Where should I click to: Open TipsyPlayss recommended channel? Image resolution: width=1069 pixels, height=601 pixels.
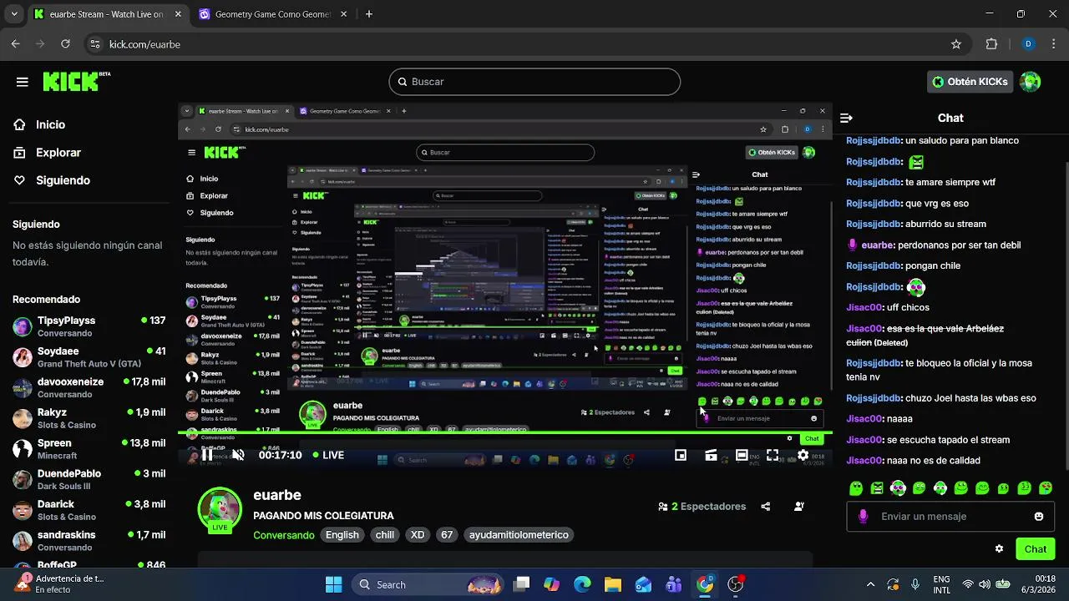click(89, 326)
